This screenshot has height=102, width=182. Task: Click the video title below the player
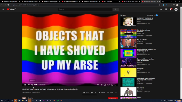click(x=50, y=90)
